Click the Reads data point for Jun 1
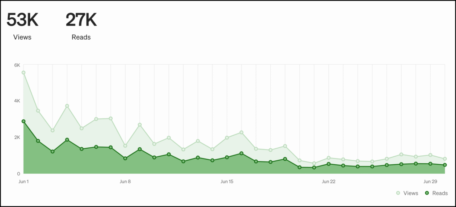The height and width of the screenshot is (207, 456). (x=24, y=121)
